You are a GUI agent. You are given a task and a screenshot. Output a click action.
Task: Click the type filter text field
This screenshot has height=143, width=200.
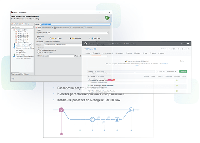click(22, 27)
